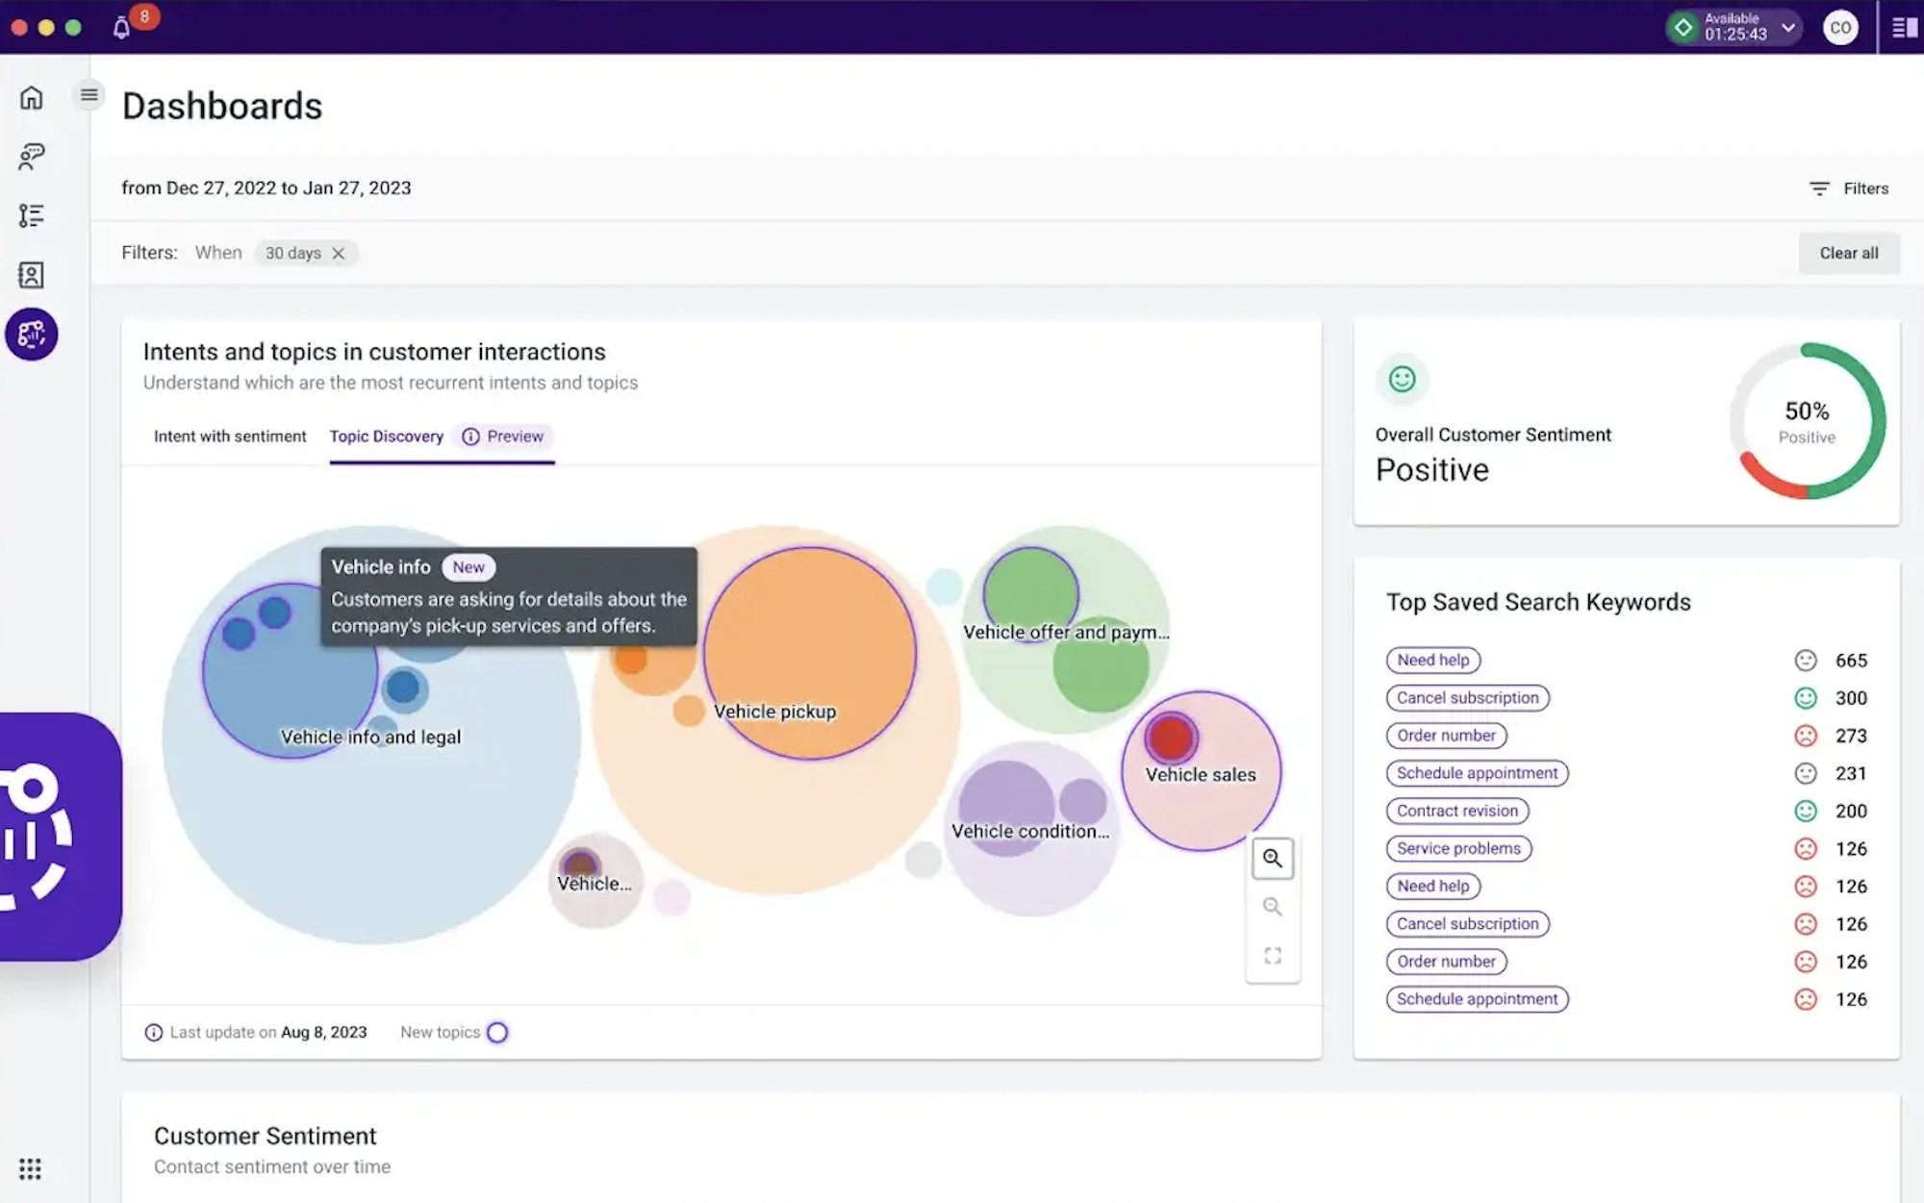
Task: Click Schedule appointment keyword with 231
Action: click(x=1477, y=772)
